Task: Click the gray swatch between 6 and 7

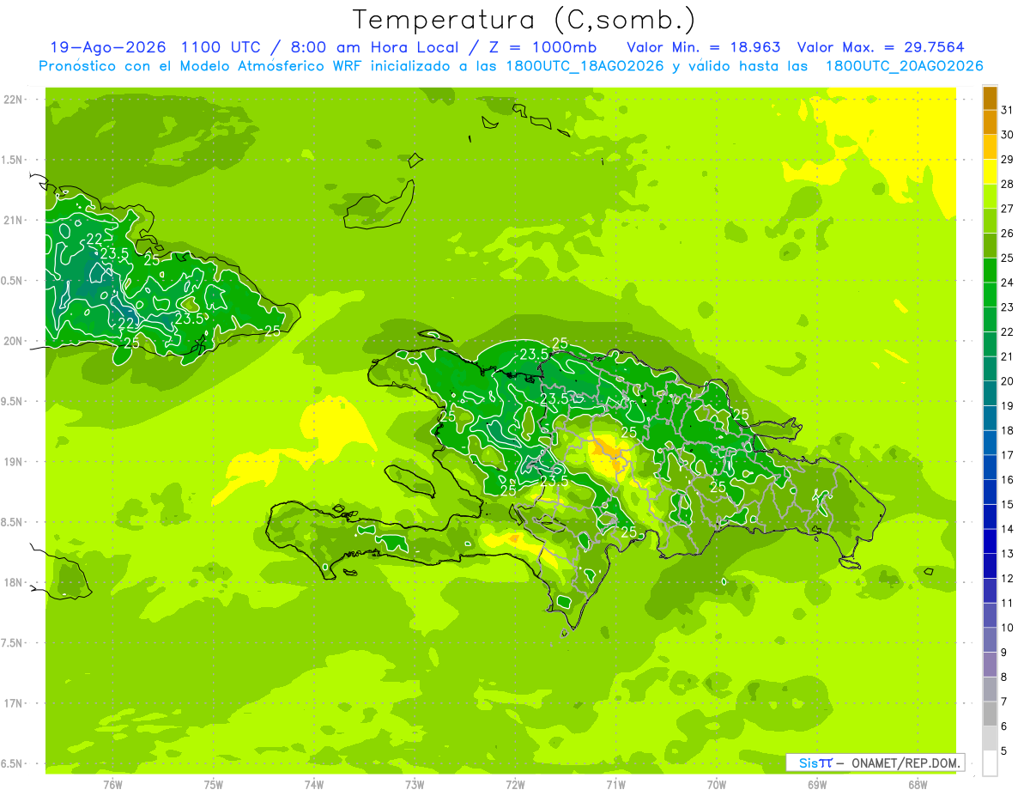Action: pos(990,714)
